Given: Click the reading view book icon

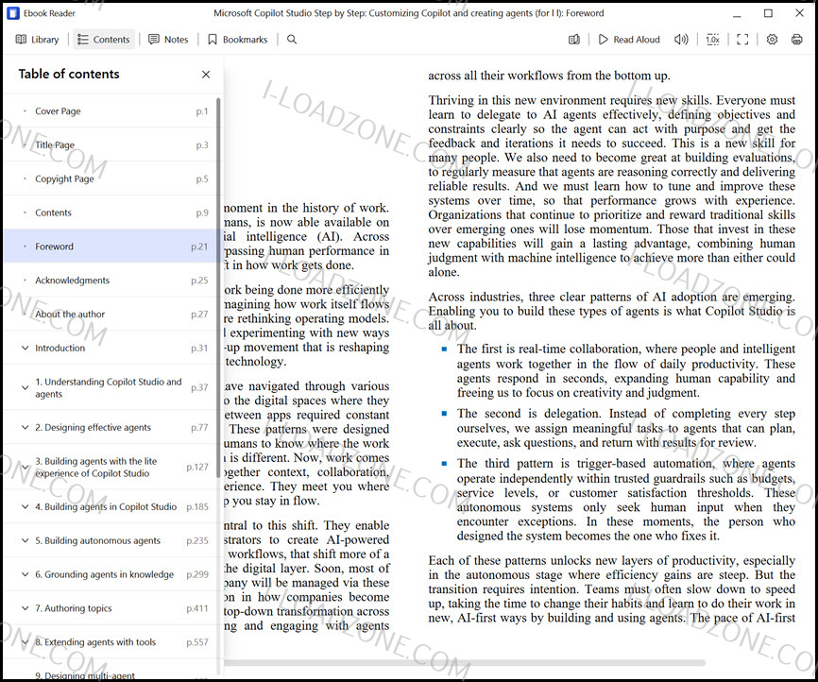Looking at the screenshot, I should click(574, 39).
